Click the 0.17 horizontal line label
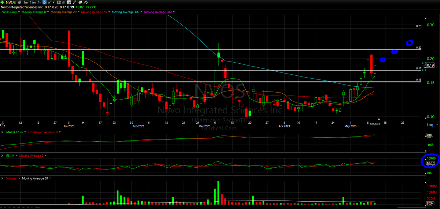440x209 pixels. point(419,68)
